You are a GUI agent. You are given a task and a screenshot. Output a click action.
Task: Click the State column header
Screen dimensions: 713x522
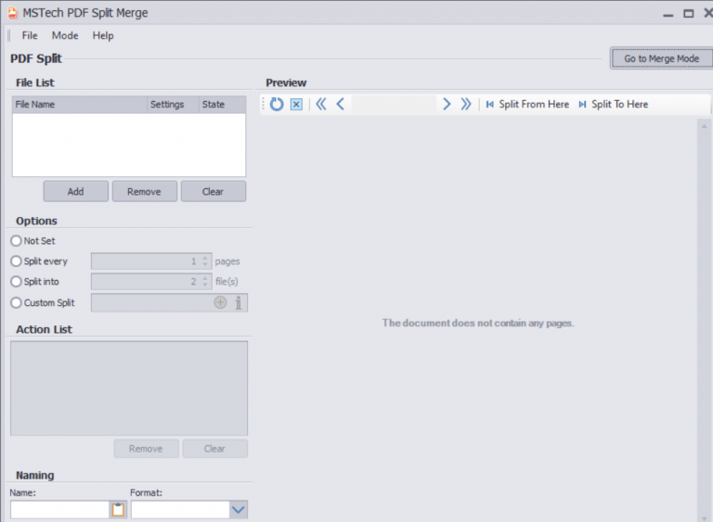click(x=222, y=105)
